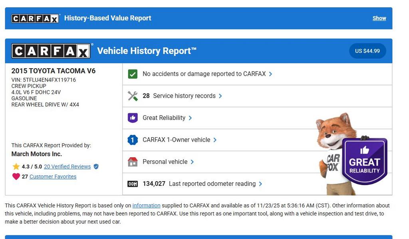This screenshot has height=239, width=409.
Task: Click the US $44.99 price button
Action: pos(367,51)
